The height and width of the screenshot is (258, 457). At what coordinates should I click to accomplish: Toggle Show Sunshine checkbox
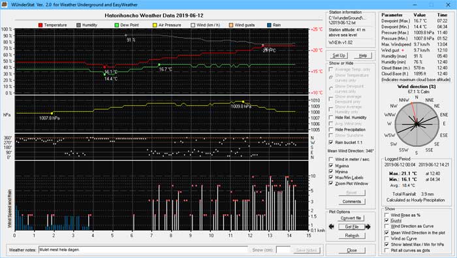[331, 135]
